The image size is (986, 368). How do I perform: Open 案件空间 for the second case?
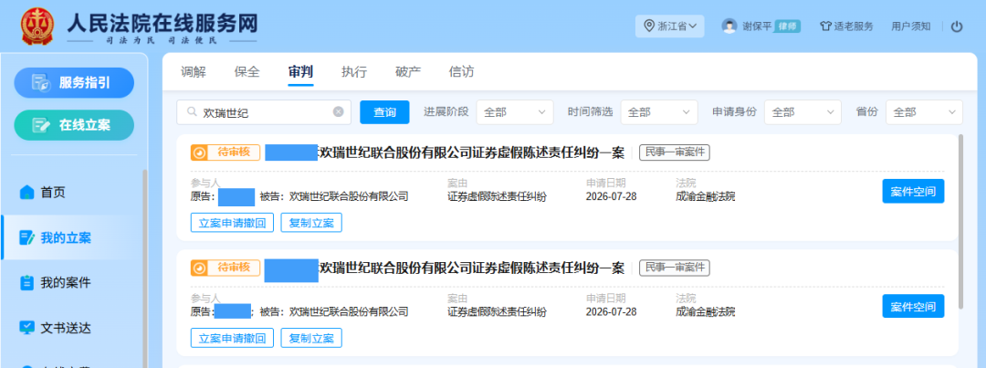(x=913, y=306)
